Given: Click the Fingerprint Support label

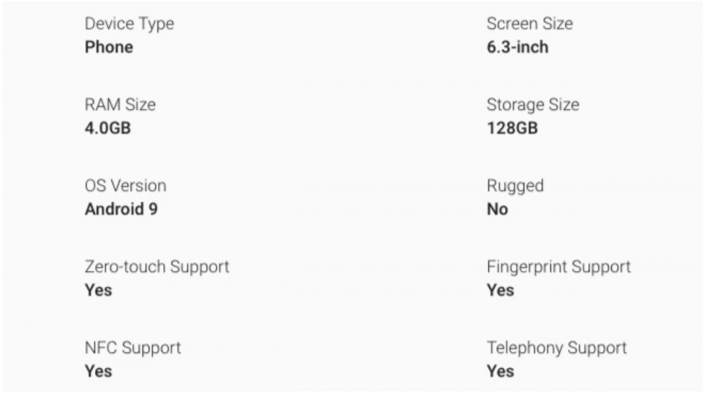Looking at the screenshot, I should click(x=558, y=267).
